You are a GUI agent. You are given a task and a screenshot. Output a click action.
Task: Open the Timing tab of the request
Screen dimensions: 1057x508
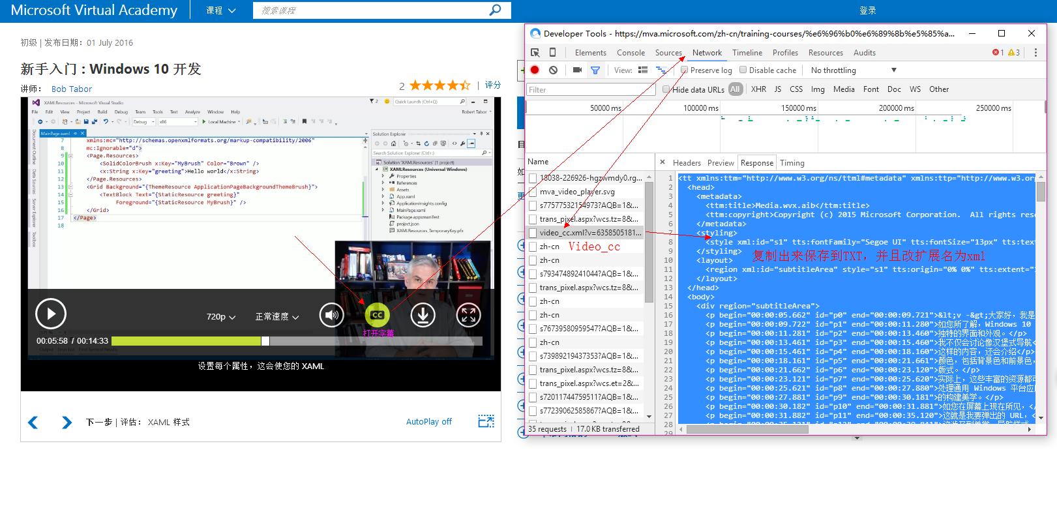point(792,163)
